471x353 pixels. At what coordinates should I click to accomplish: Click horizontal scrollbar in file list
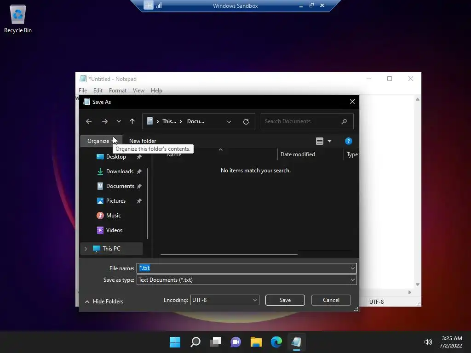pos(229,254)
